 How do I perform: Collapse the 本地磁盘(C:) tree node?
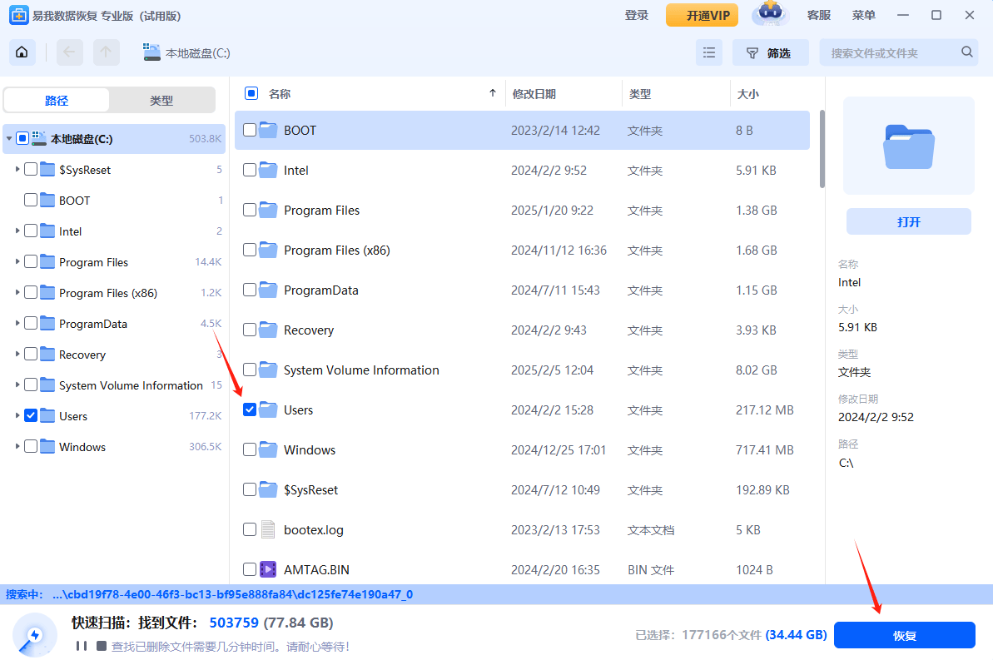pyautogui.click(x=8, y=137)
